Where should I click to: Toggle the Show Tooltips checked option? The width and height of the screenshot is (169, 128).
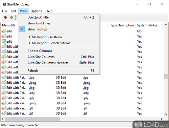tap(59, 29)
